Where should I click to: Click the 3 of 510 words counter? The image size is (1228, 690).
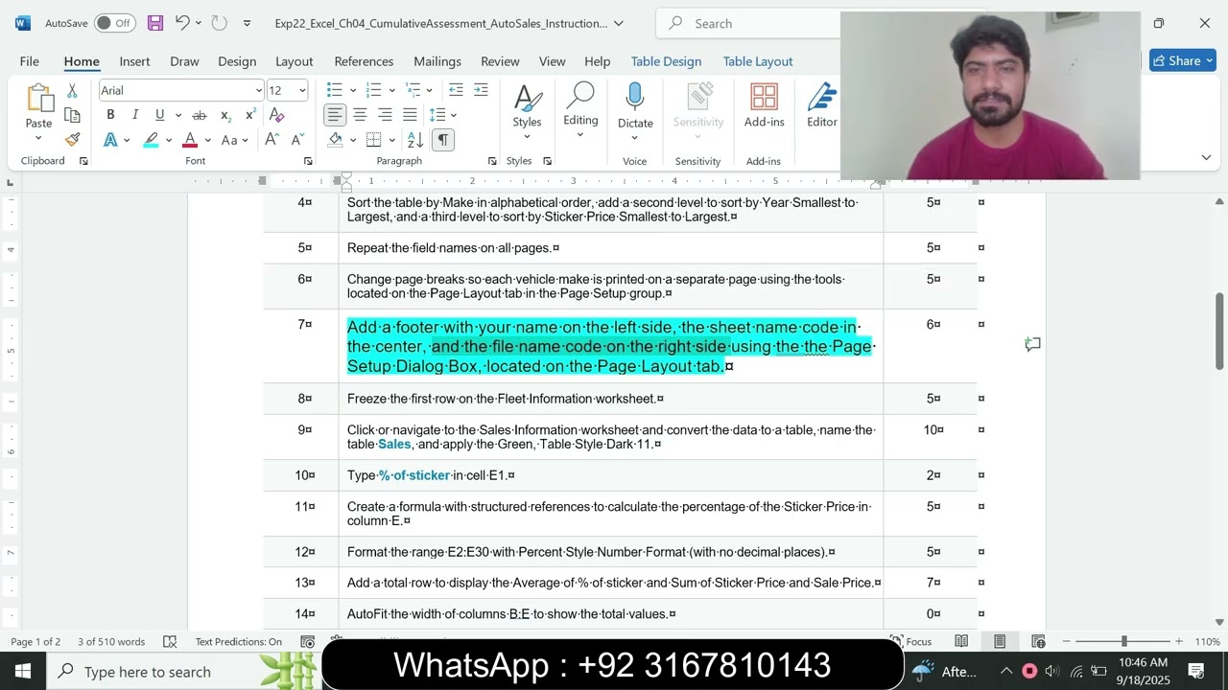click(111, 641)
